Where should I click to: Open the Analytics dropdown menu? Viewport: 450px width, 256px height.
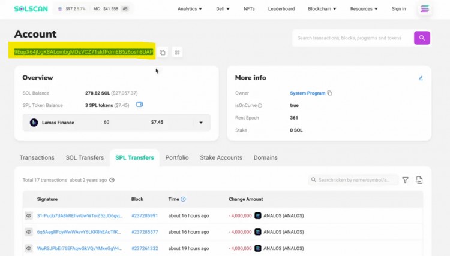(190, 9)
